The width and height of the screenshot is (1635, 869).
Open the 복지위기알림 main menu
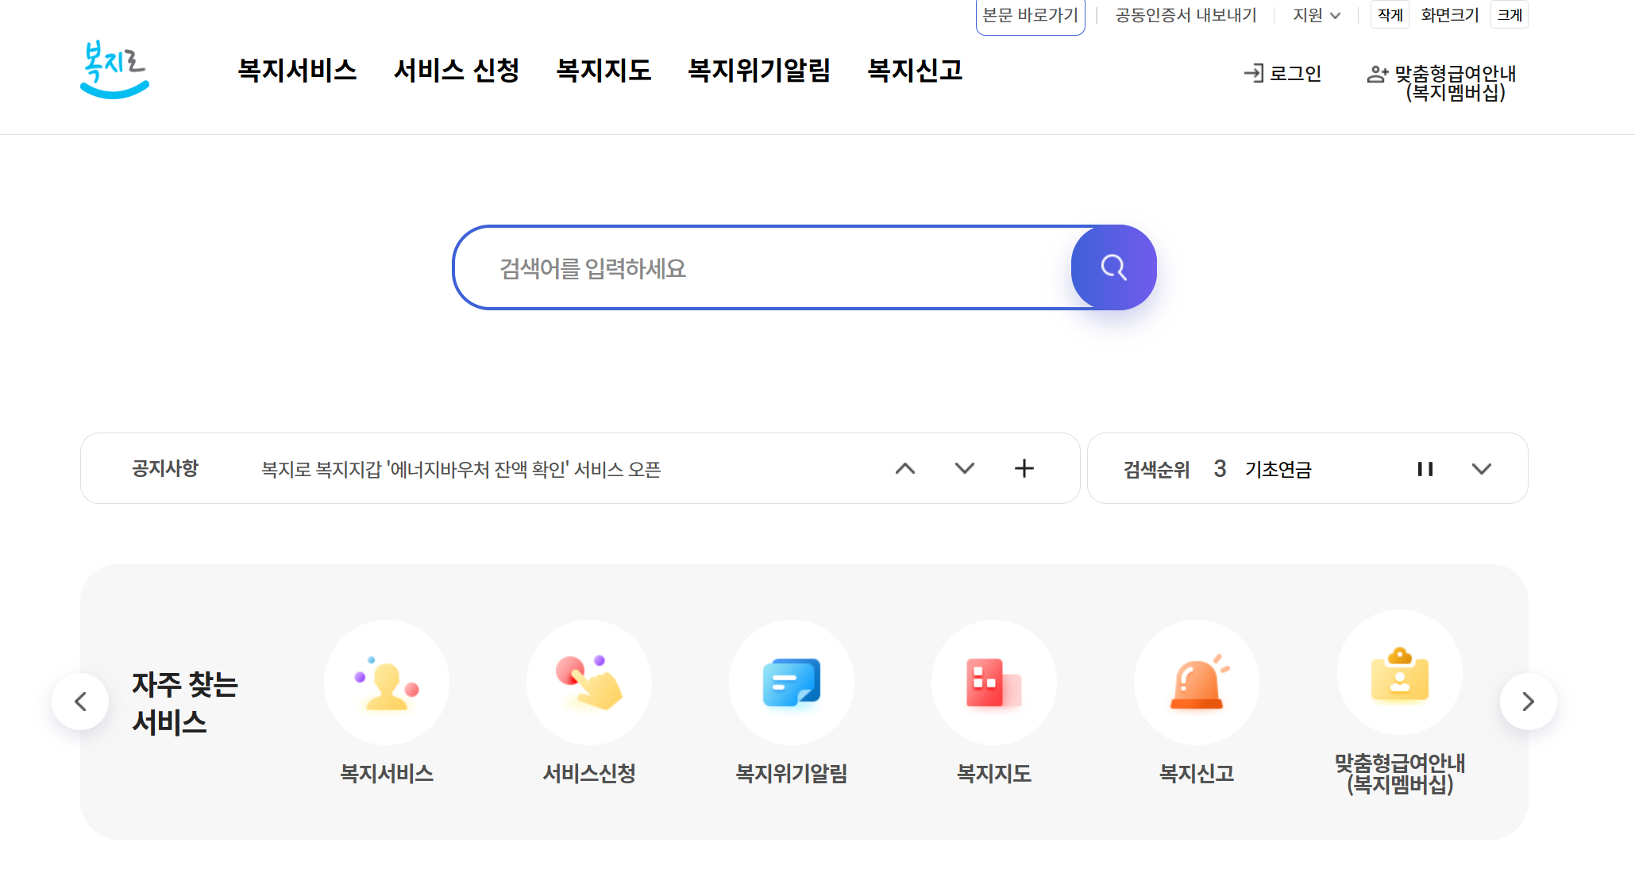tap(759, 71)
